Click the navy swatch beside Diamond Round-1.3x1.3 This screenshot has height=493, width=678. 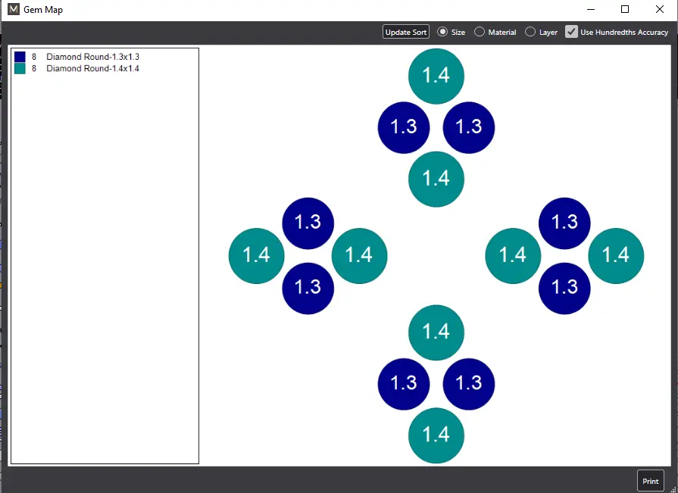[x=20, y=58]
